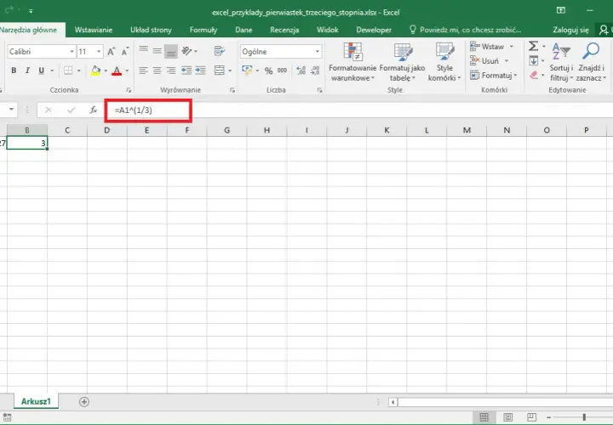Screen dimensions: 613x425
Task: Toggle italic formatting
Action: [x=27, y=71]
